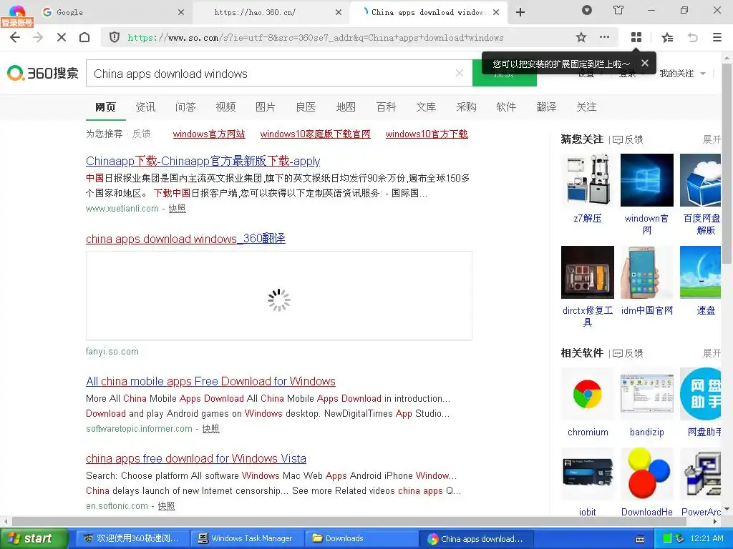733x549 pixels.
Task: Open the iobit software thumbnail
Action: (588, 473)
